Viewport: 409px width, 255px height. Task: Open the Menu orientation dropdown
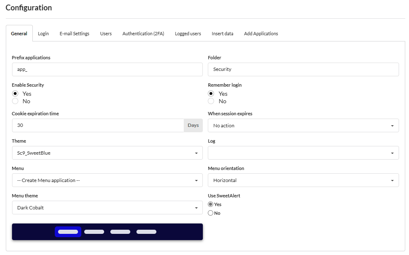pos(303,180)
